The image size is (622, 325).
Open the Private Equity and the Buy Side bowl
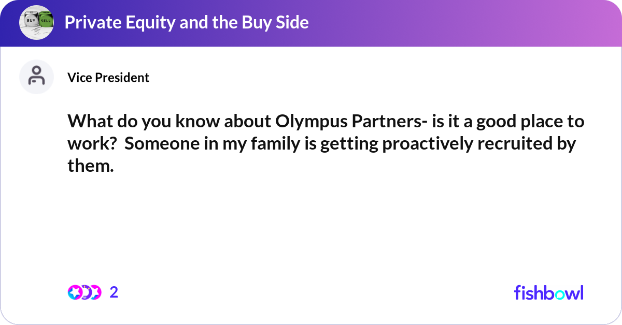point(187,23)
